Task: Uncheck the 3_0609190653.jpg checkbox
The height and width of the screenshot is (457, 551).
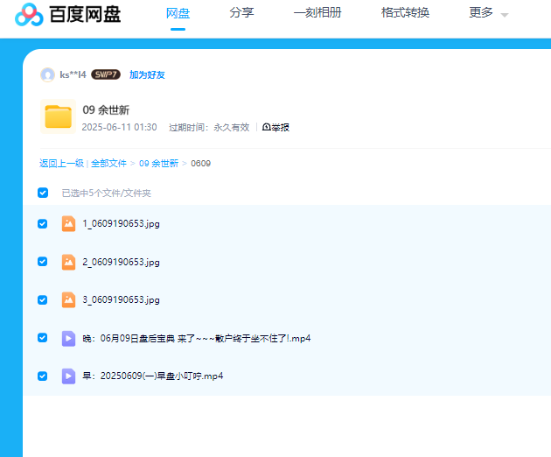Action: (x=43, y=299)
